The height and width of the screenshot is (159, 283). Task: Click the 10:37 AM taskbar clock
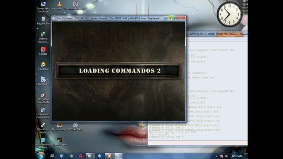[237, 156]
